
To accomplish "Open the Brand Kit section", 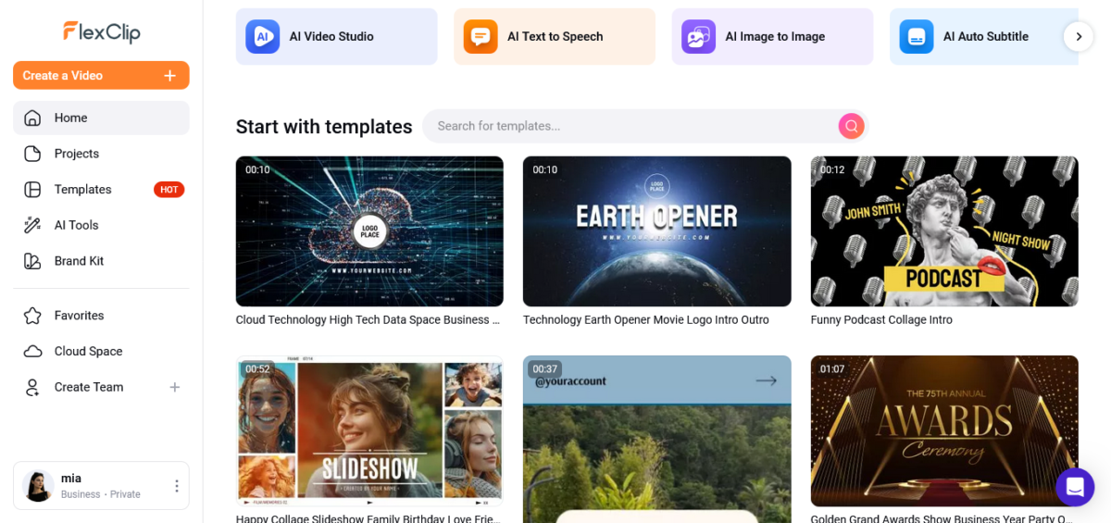I will point(79,261).
